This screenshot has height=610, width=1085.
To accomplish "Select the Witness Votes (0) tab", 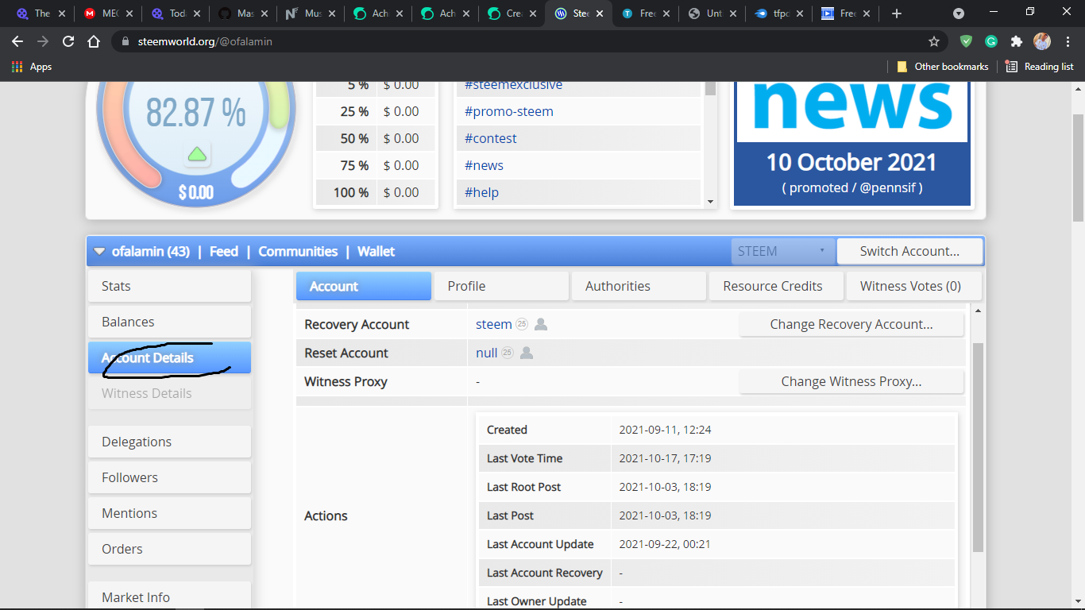I will coord(914,286).
